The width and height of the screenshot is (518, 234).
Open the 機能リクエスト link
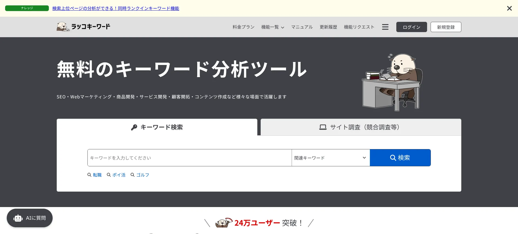[359, 27]
